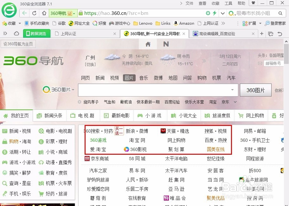Image resolution: width=289 pixels, height=206 pixels.
Task: Expand bookmarks overflow chevron
Action: tap(223, 23)
